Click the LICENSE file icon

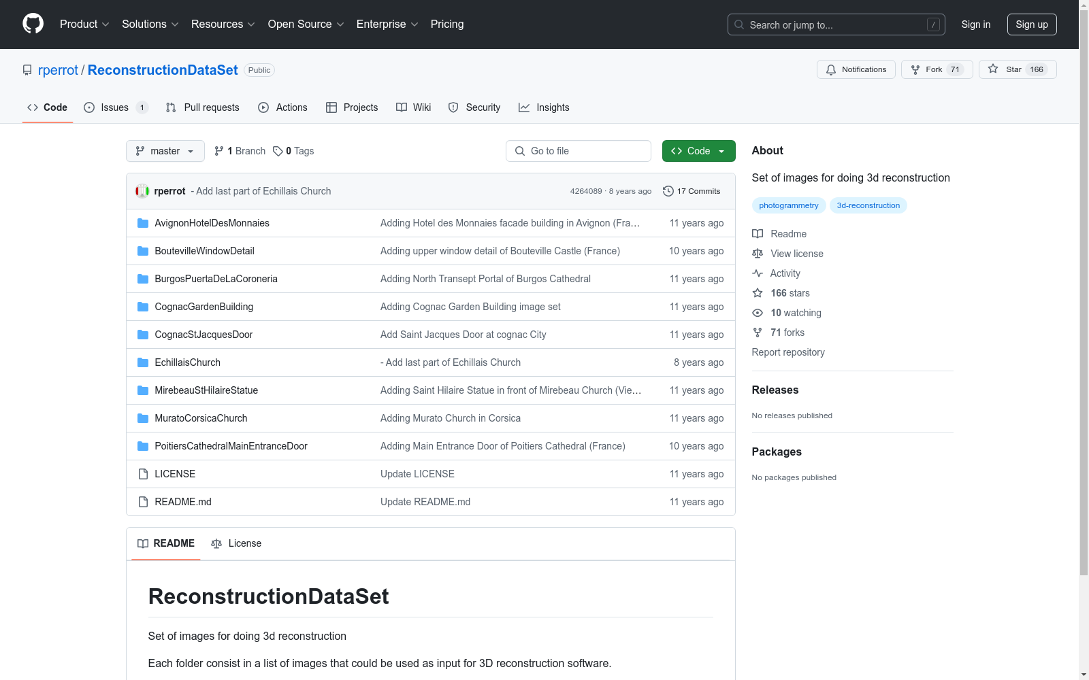point(143,474)
